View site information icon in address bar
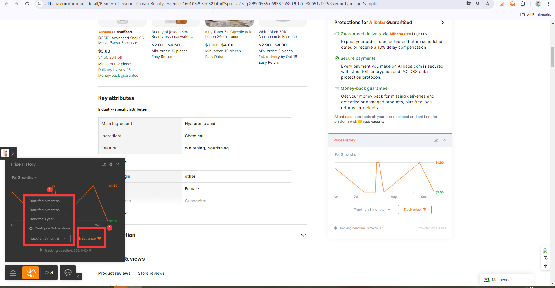The height and width of the screenshot is (288, 555). (40, 4)
